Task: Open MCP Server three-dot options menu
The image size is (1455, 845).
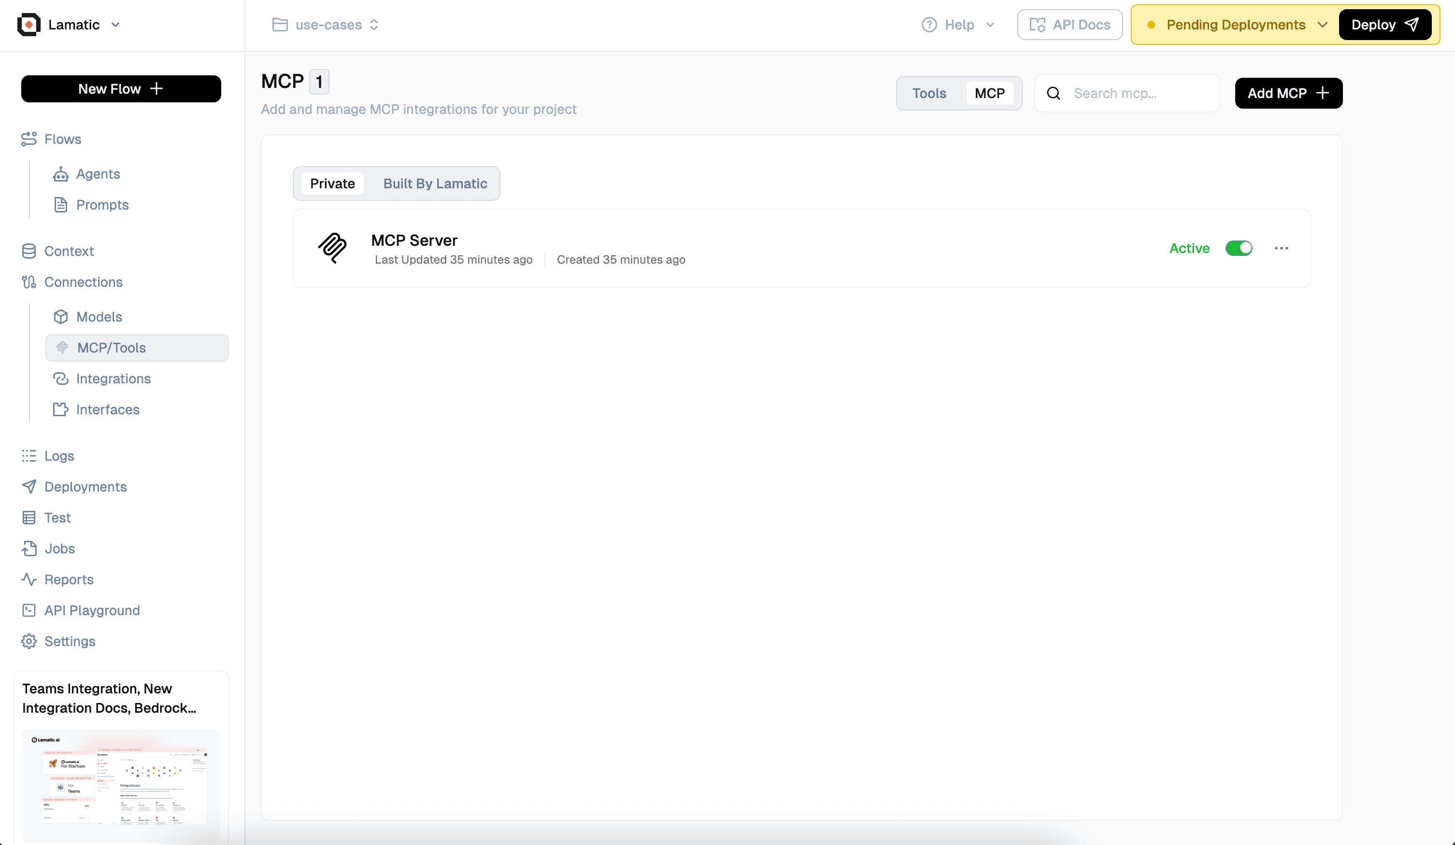Action: [x=1281, y=248]
